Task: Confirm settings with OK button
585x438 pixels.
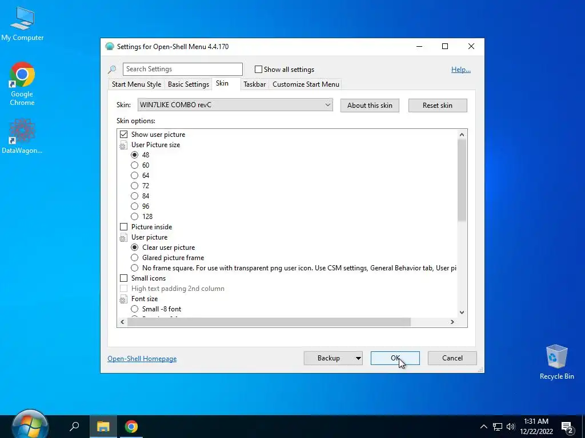Action: pyautogui.click(x=395, y=358)
